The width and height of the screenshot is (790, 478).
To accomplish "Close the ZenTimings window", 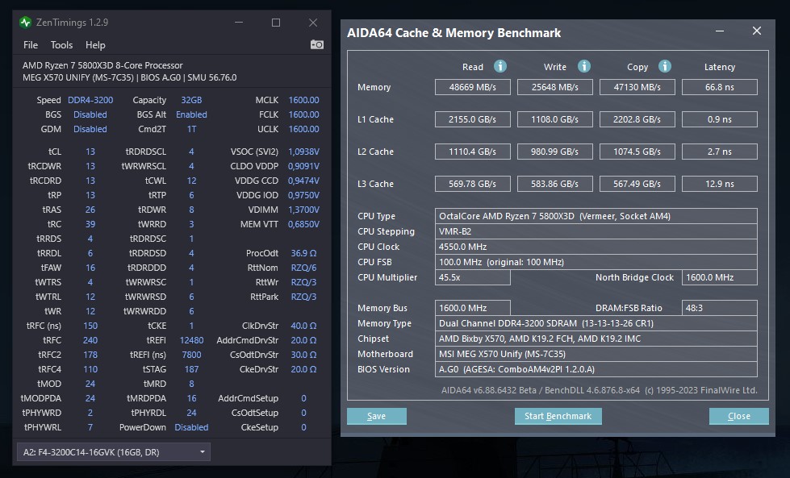I will [x=313, y=23].
